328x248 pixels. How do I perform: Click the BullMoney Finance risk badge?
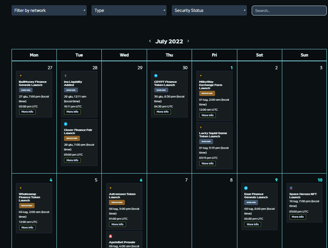click(26, 90)
